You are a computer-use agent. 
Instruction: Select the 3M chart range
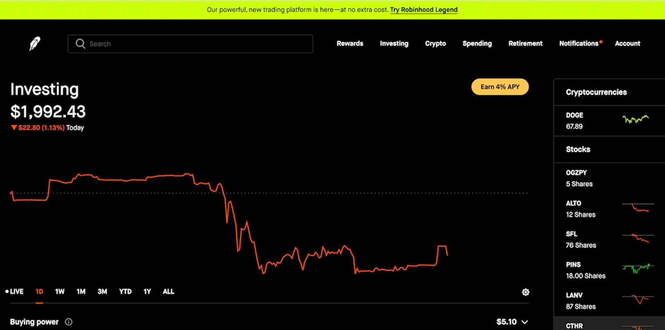tap(102, 291)
